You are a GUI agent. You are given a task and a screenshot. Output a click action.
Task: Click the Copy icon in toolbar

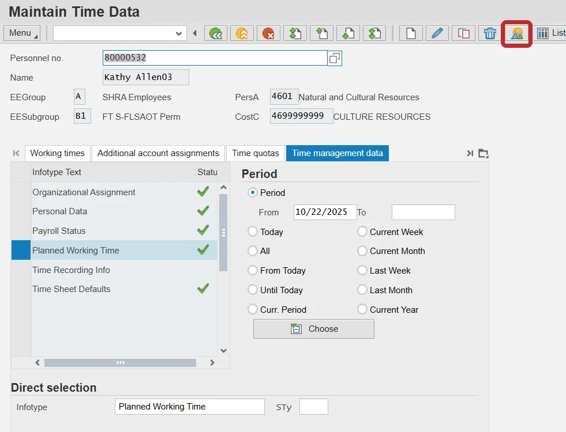(x=464, y=33)
